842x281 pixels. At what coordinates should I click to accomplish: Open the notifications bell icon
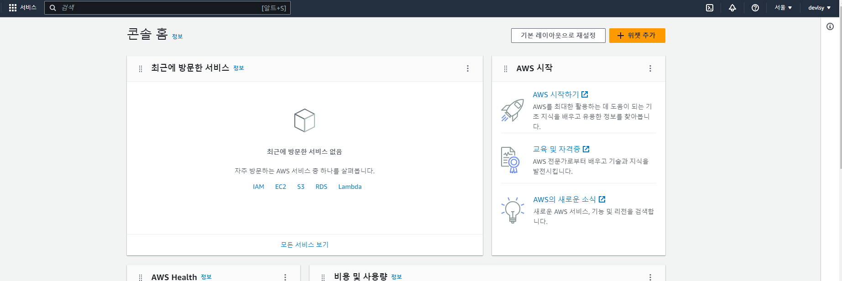tap(732, 8)
